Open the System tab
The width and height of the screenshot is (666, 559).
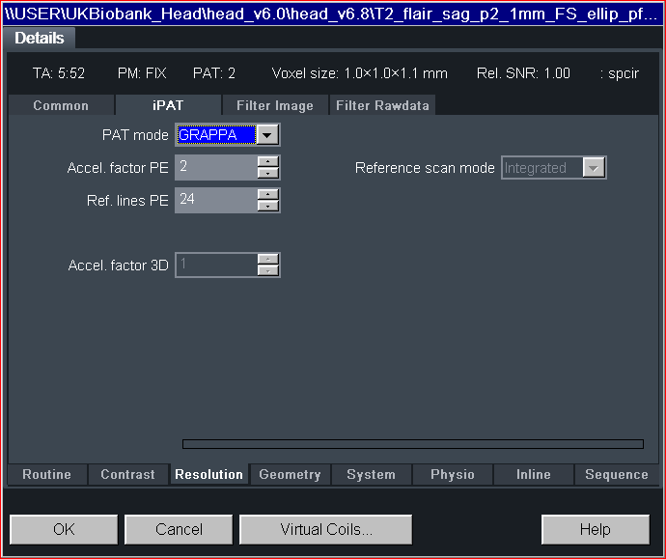pyautogui.click(x=371, y=475)
